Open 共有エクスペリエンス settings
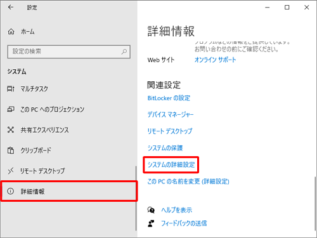The height and width of the screenshot is (238, 317). pyautogui.click(x=44, y=130)
